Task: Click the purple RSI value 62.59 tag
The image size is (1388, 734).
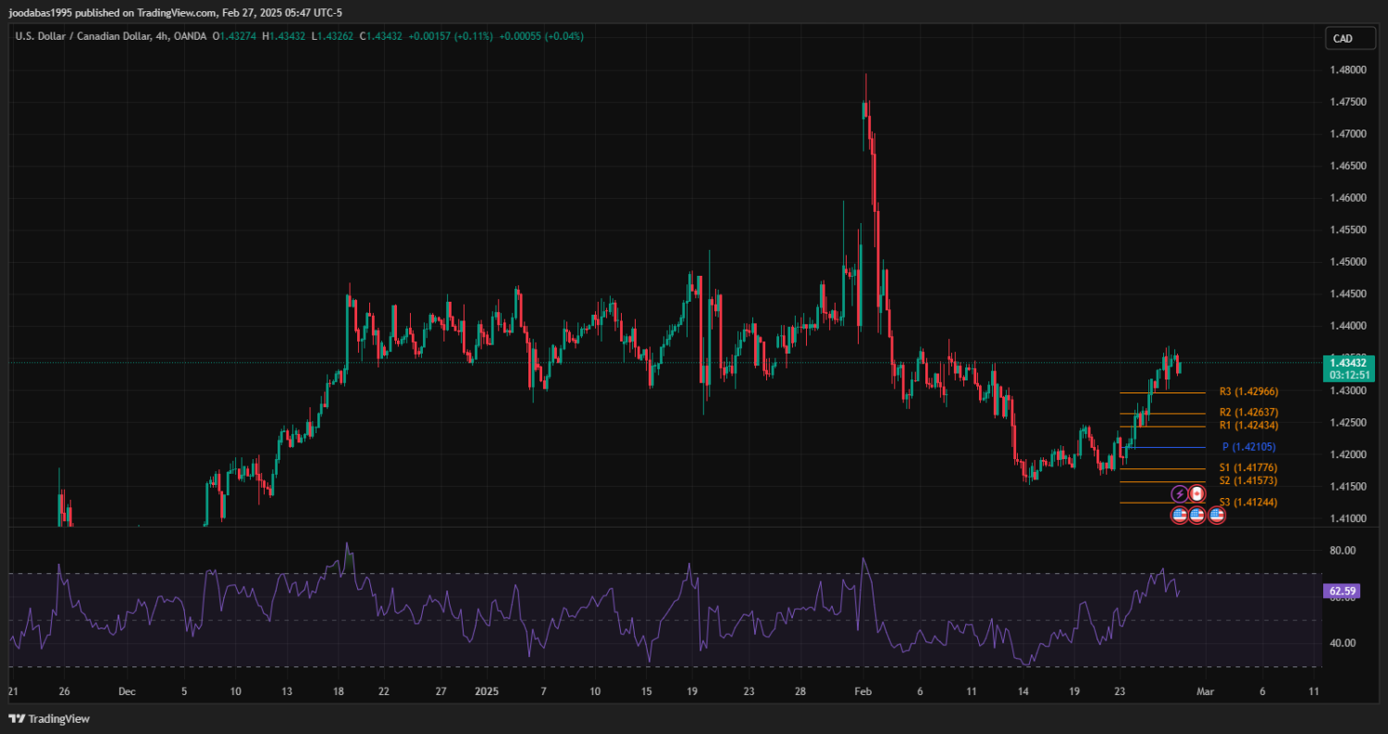Action: pos(1341,591)
